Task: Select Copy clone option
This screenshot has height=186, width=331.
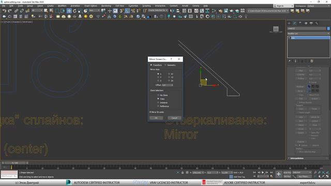Action: click(161, 99)
